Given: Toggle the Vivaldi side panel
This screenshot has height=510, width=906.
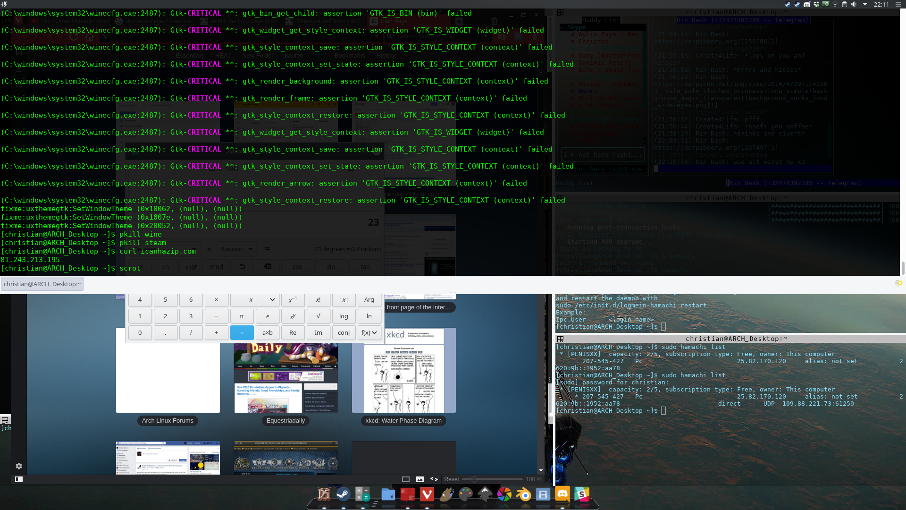Looking at the screenshot, I should (19, 479).
